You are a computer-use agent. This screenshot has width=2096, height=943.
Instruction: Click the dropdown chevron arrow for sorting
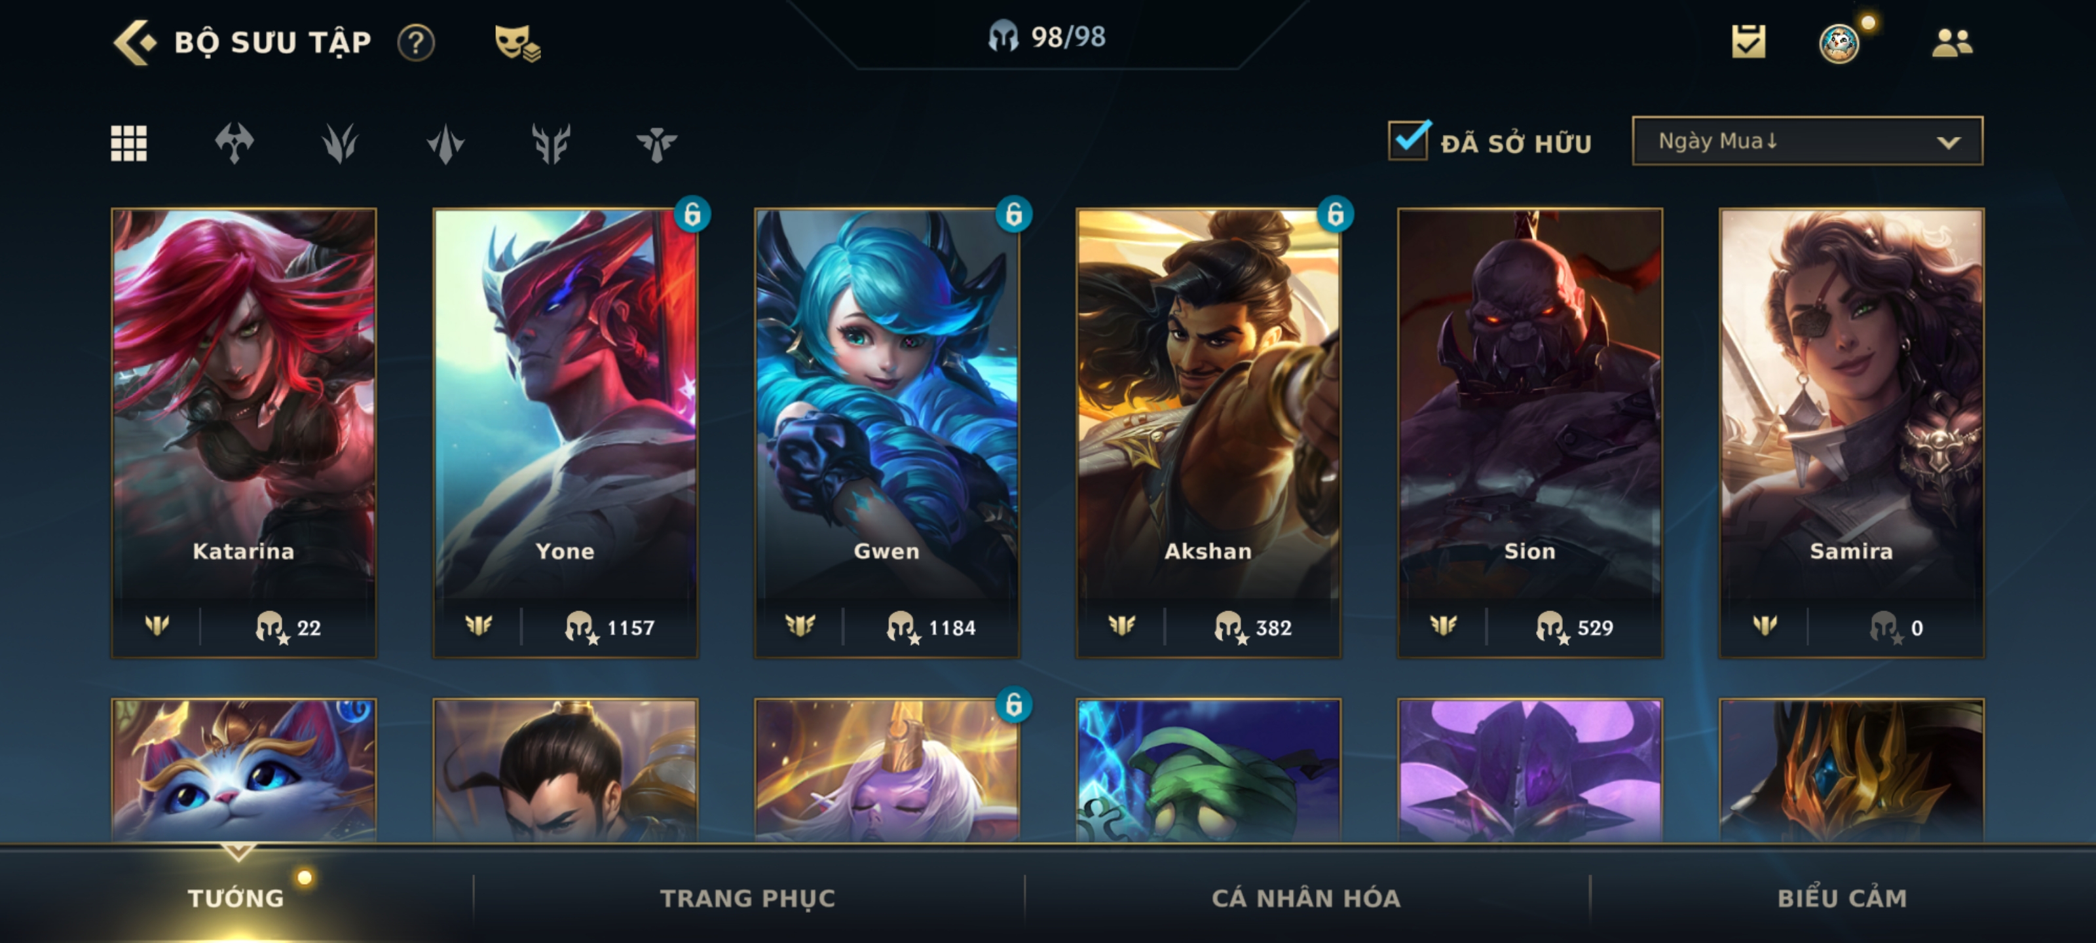(x=1948, y=142)
